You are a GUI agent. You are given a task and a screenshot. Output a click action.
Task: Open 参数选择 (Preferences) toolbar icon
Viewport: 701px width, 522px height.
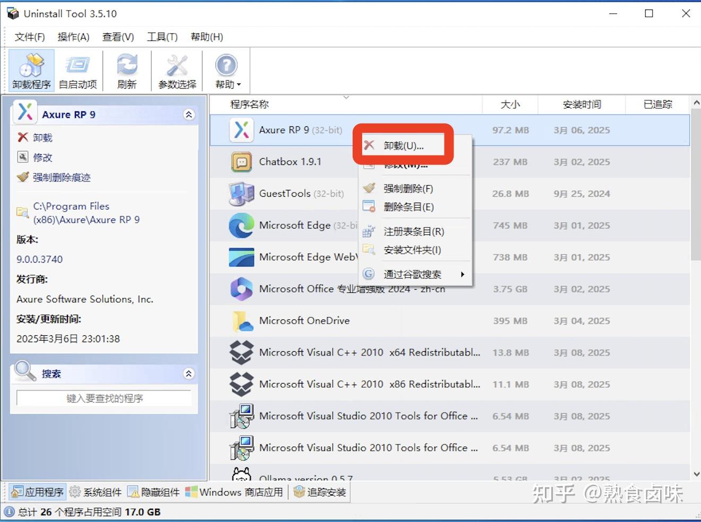coord(177,71)
